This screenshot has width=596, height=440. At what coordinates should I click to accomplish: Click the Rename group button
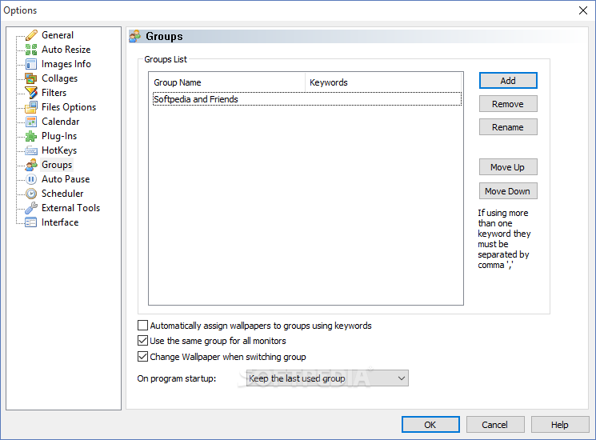coord(508,127)
